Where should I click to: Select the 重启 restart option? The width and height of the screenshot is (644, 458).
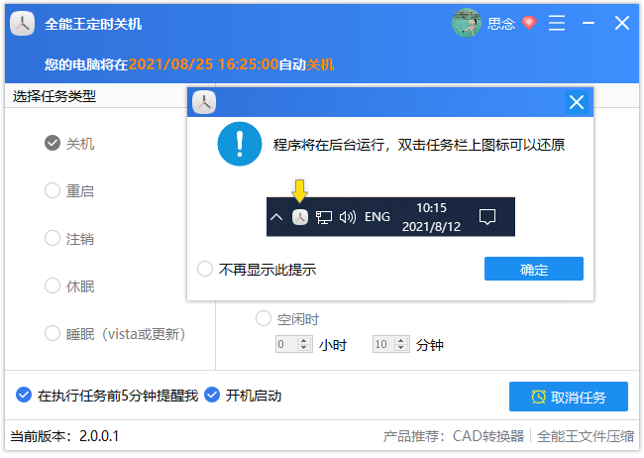(x=69, y=190)
